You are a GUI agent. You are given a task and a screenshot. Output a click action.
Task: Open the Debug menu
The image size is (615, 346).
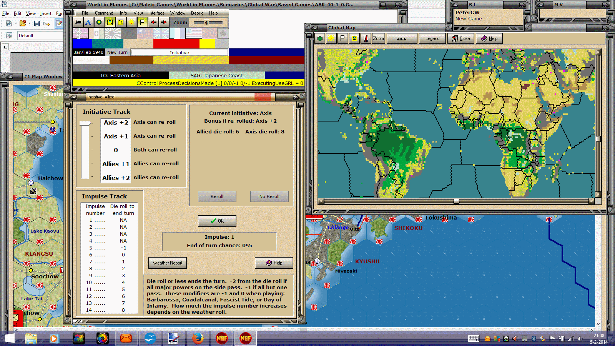click(x=197, y=13)
